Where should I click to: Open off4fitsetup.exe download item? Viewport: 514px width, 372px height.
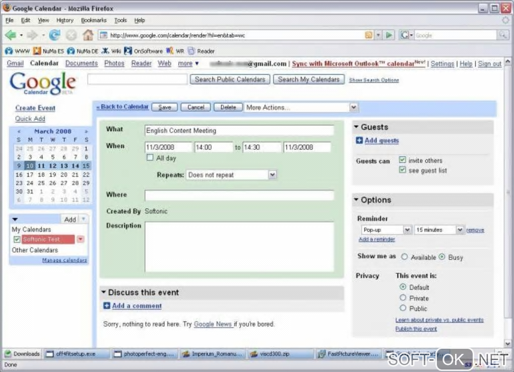click(x=77, y=354)
